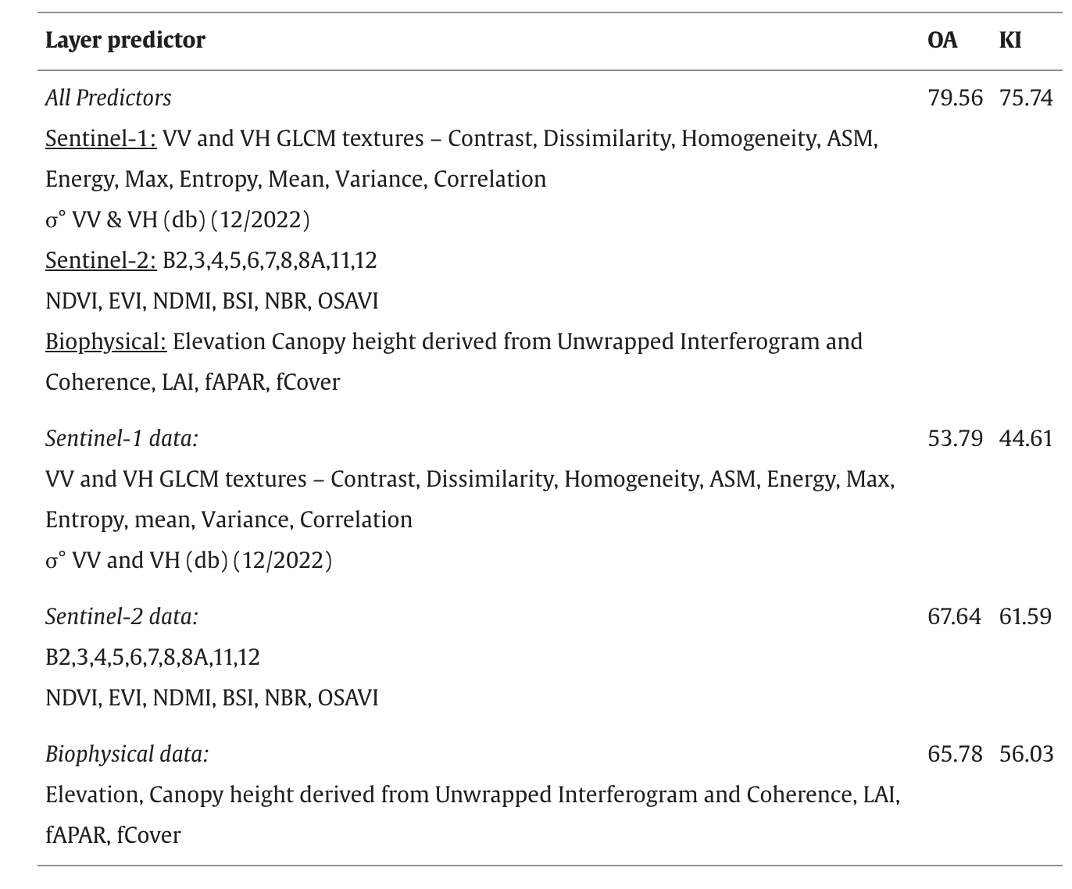Select the Sentinel-2 data: row heading

(122, 616)
